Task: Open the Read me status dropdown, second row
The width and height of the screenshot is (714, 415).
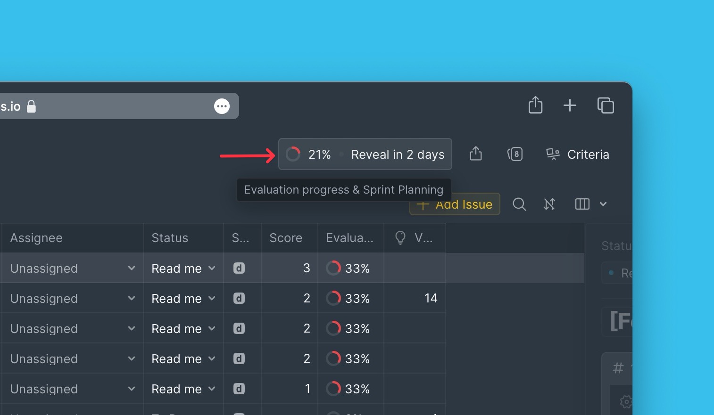Action: point(211,298)
